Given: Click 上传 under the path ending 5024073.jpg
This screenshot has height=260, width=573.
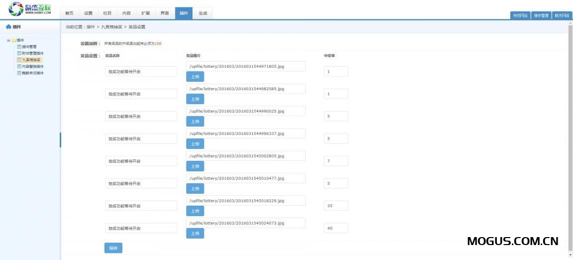Looking at the screenshot, I should coord(195,233).
